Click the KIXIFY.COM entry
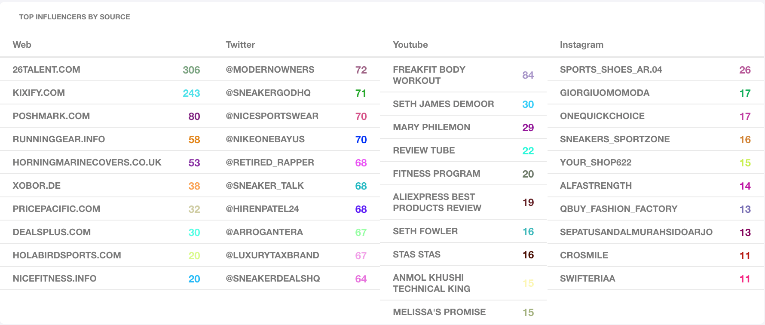Viewport: 765px width, 325px height. click(x=39, y=93)
